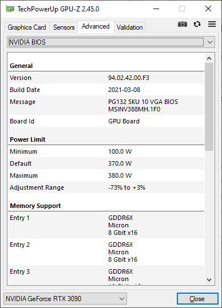Click the maximum power value 380.0 W
This screenshot has height=308, width=222.
120,175
